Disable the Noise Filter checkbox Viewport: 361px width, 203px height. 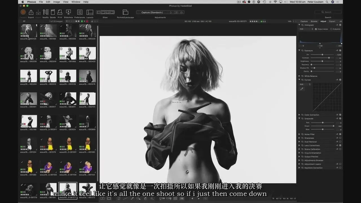point(340,134)
